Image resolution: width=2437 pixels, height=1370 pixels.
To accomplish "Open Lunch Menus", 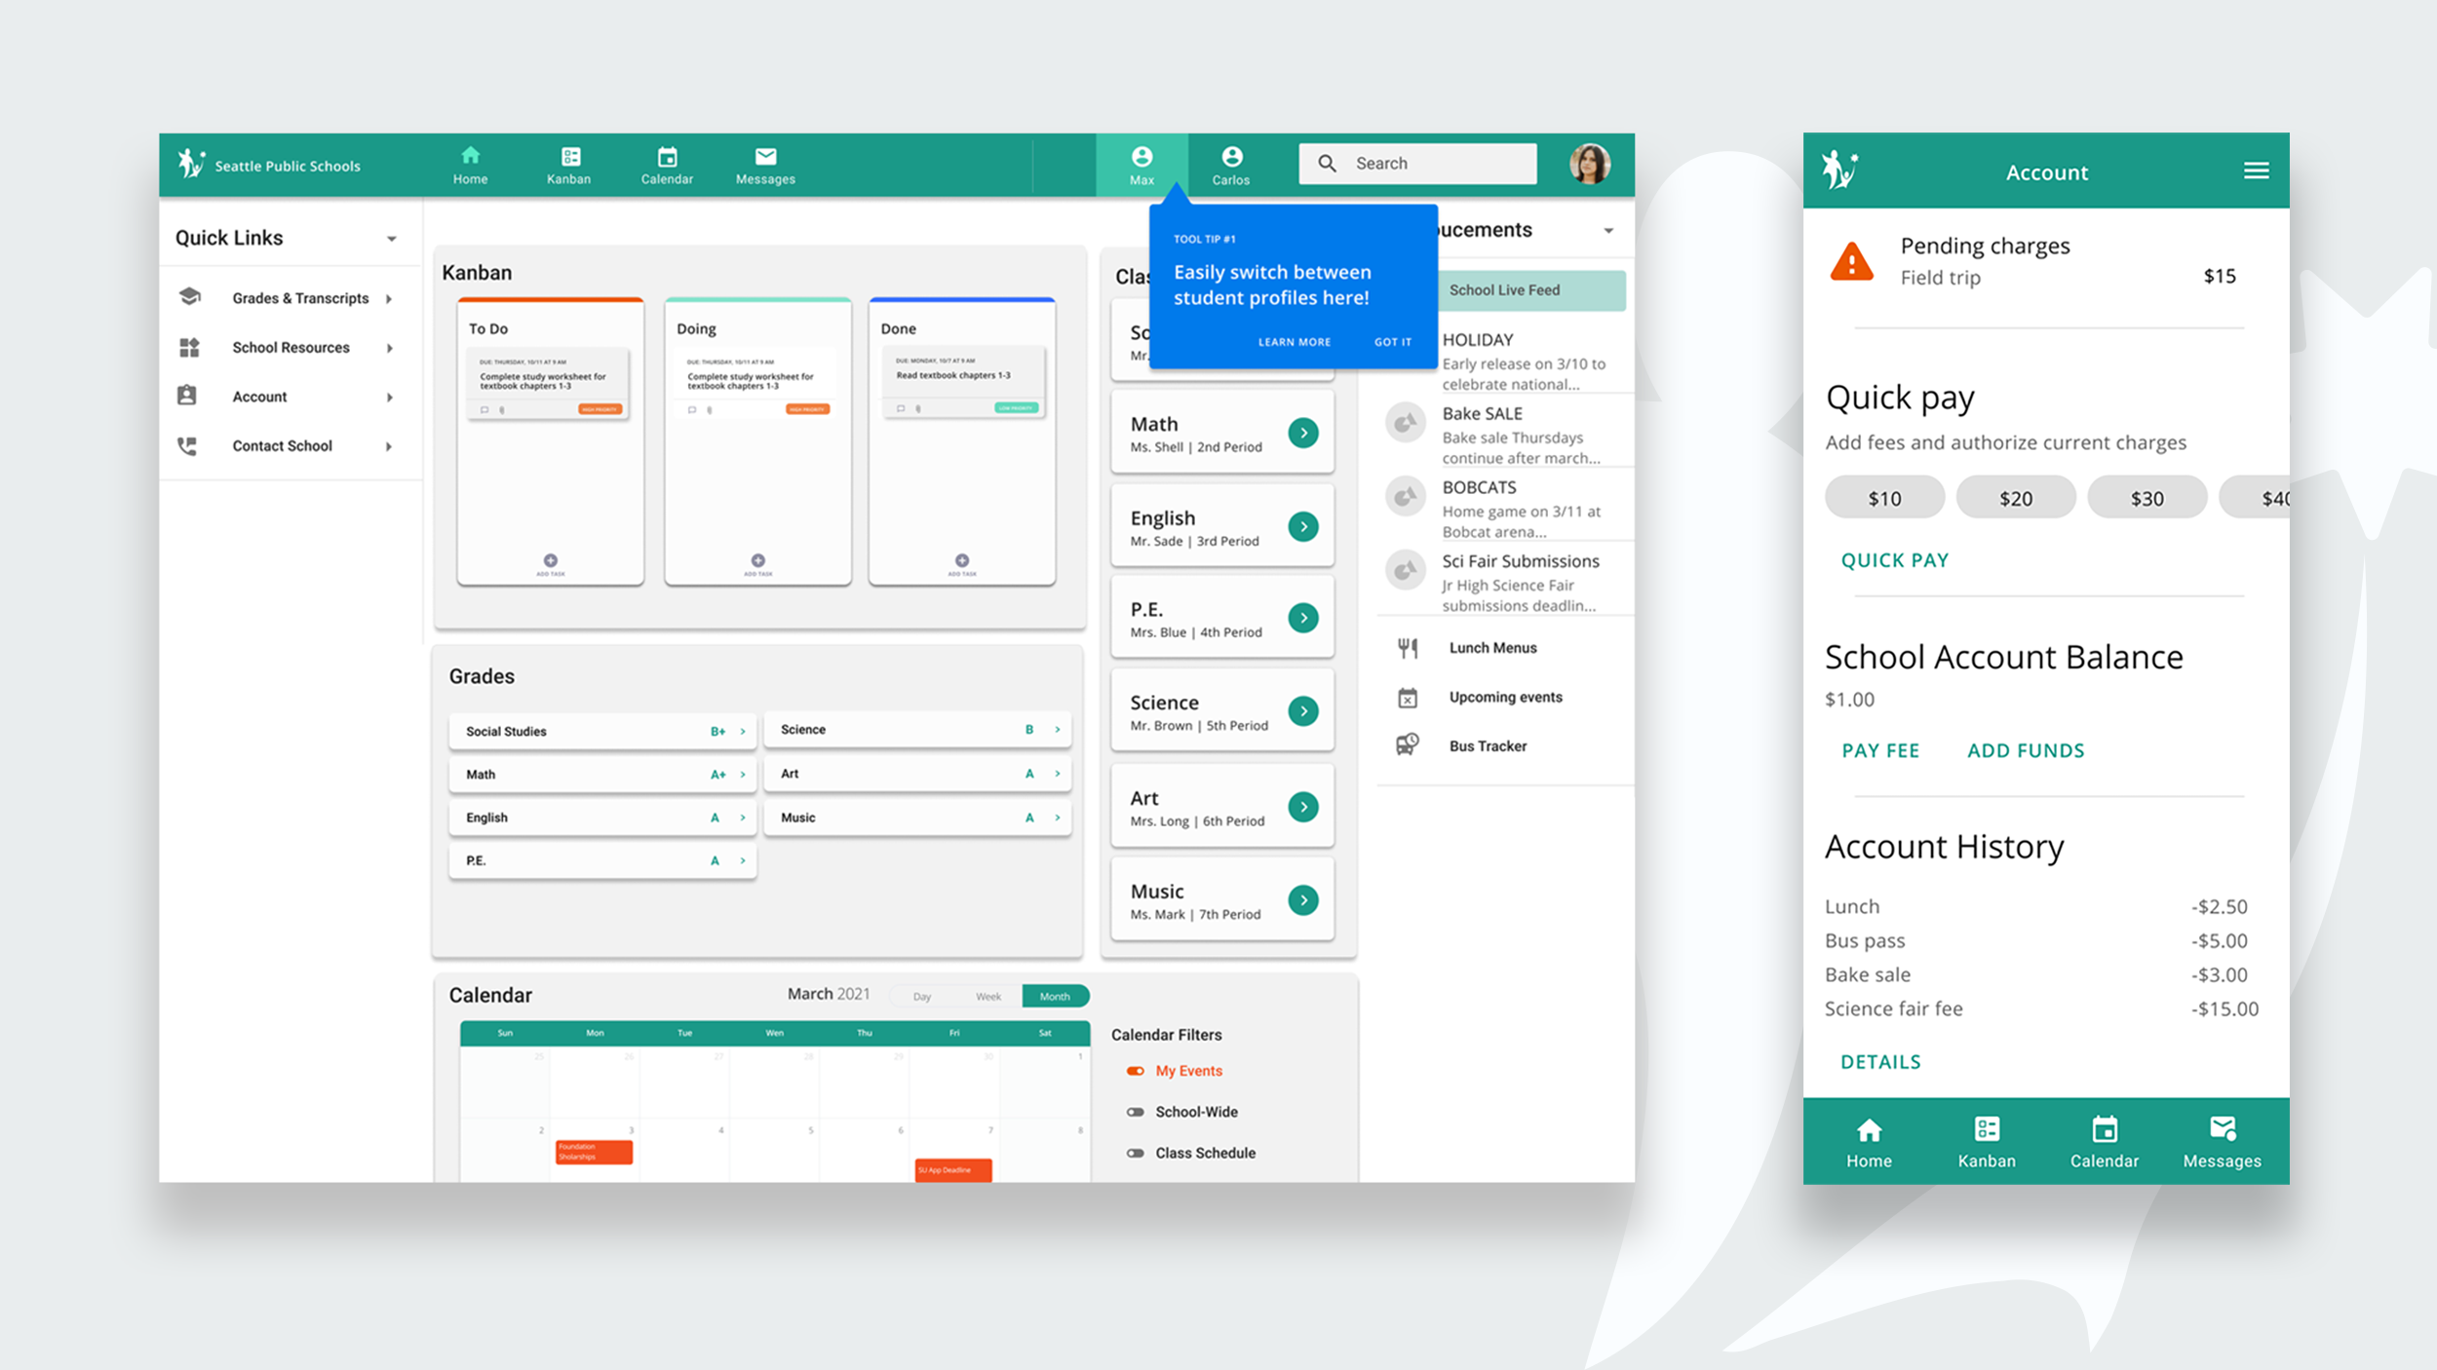I will pos(1491,648).
